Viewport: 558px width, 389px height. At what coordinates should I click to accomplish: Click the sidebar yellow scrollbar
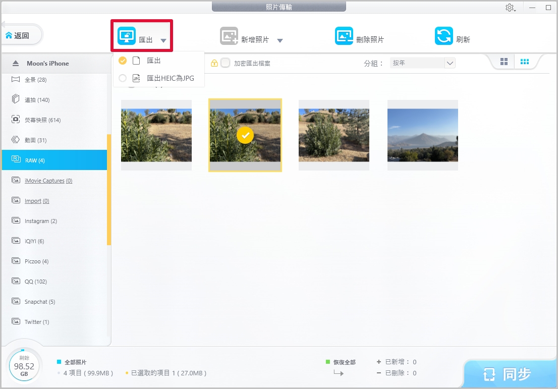click(109, 190)
